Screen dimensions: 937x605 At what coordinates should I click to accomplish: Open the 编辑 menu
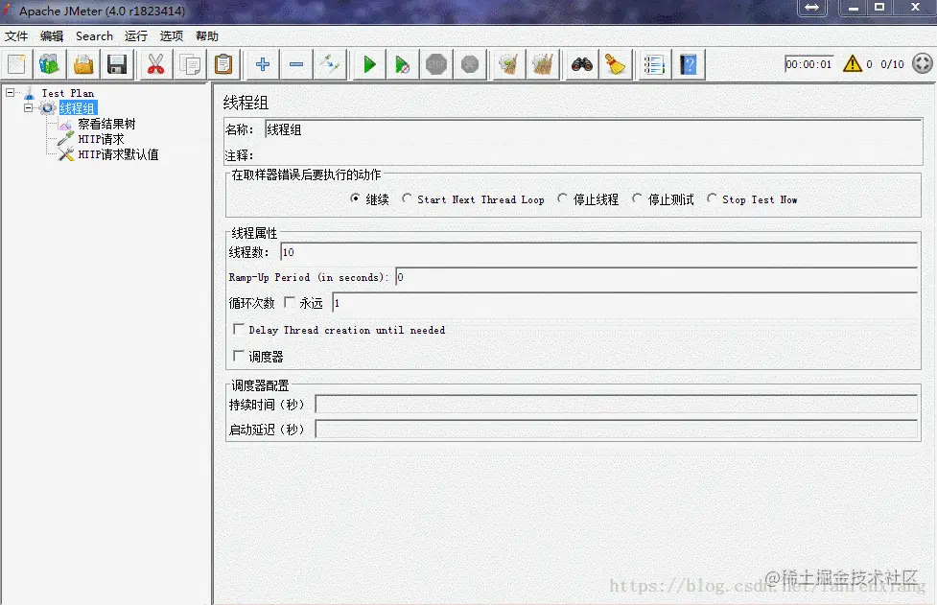pyautogui.click(x=52, y=35)
